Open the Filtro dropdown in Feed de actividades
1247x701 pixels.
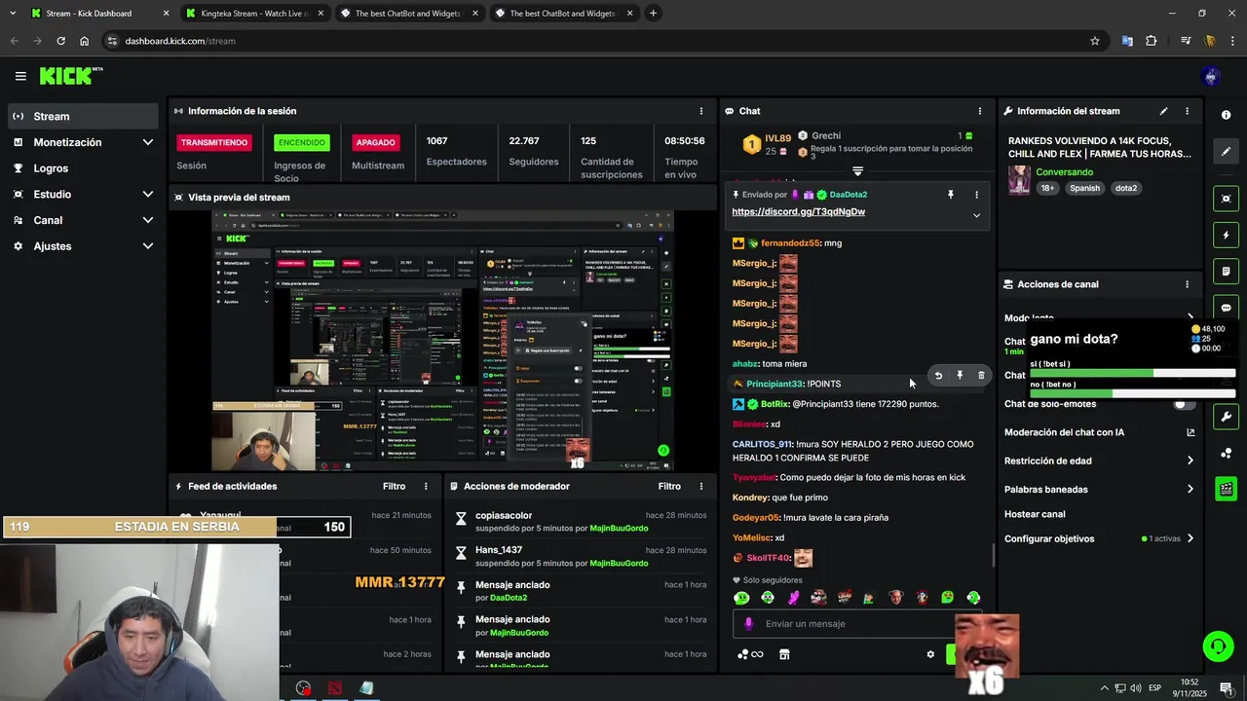coord(394,486)
